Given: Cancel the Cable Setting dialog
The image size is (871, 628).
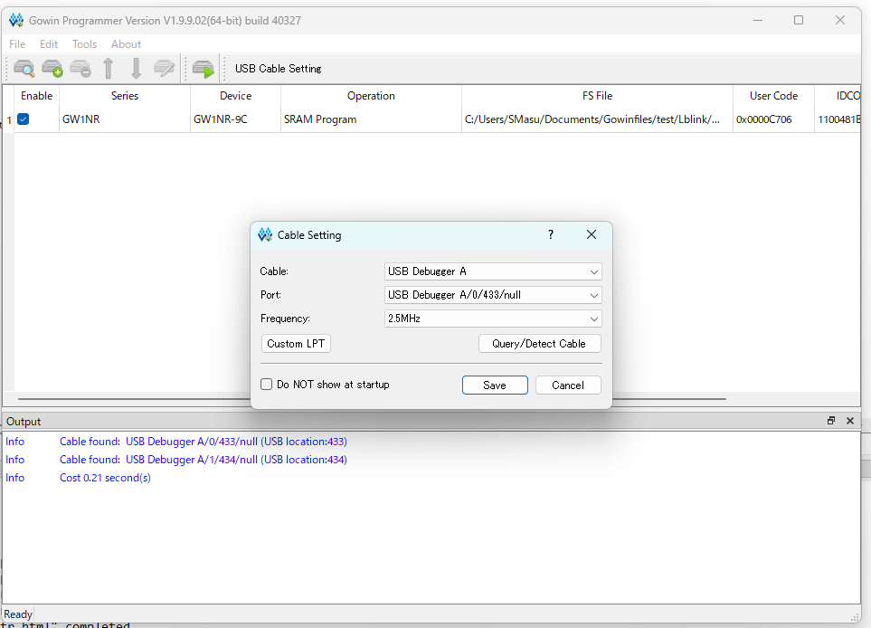Looking at the screenshot, I should (568, 385).
